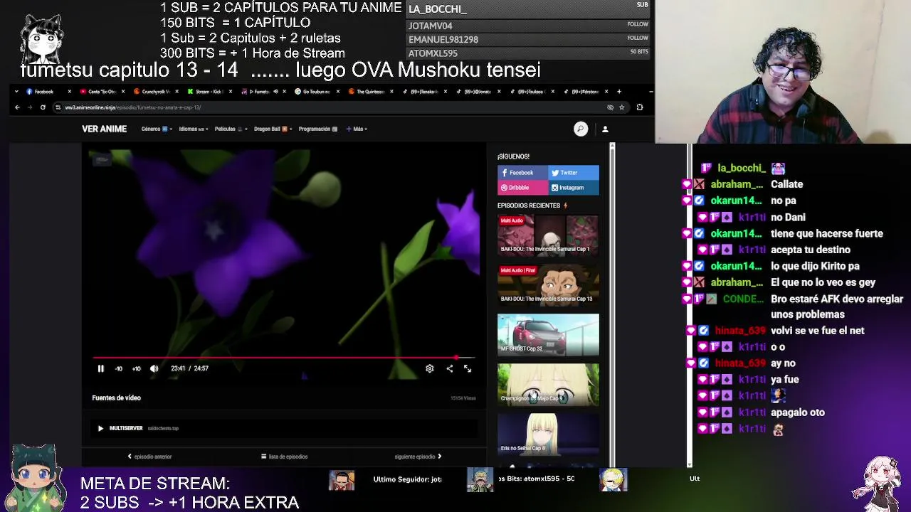Image resolution: width=911 pixels, height=512 pixels.
Task: Rewind the video 10 seconds
Action: (x=119, y=368)
